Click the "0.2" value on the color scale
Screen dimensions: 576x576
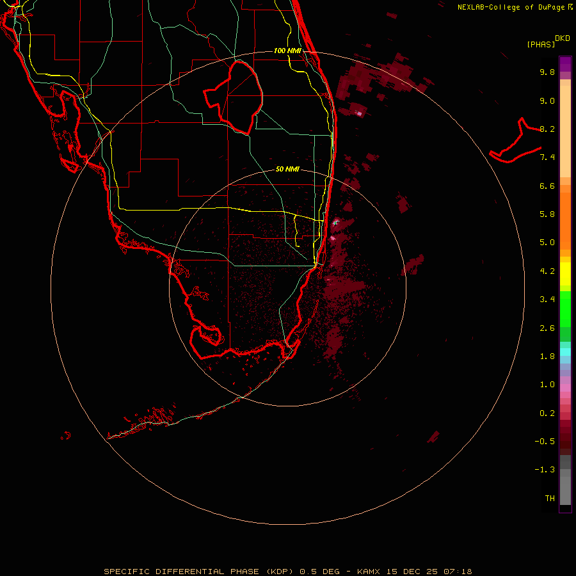(x=547, y=413)
